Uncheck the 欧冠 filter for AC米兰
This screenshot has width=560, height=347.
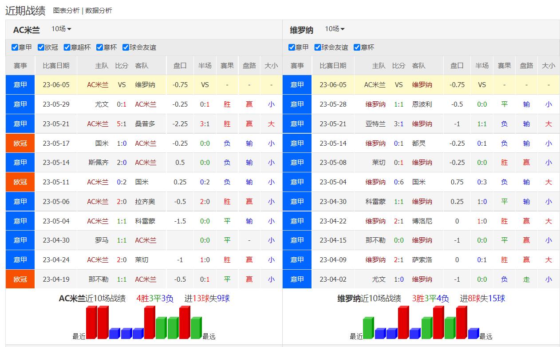pyautogui.click(x=40, y=47)
